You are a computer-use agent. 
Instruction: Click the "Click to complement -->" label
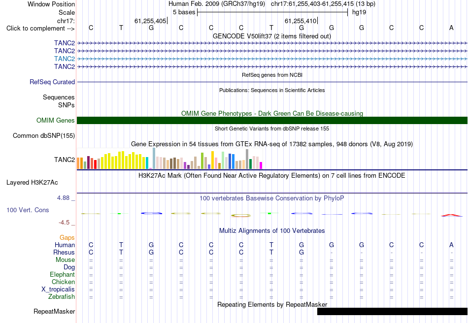coord(40,29)
